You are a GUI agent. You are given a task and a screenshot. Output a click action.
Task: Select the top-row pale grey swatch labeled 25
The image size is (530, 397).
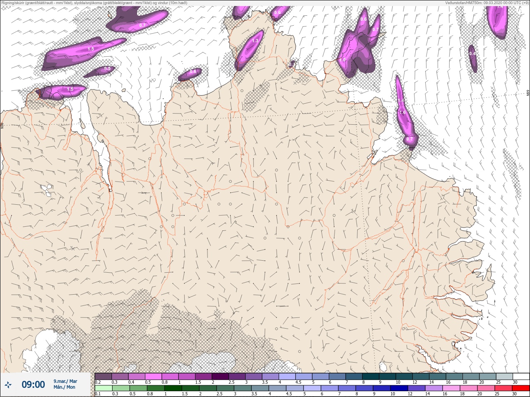click(x=505, y=376)
